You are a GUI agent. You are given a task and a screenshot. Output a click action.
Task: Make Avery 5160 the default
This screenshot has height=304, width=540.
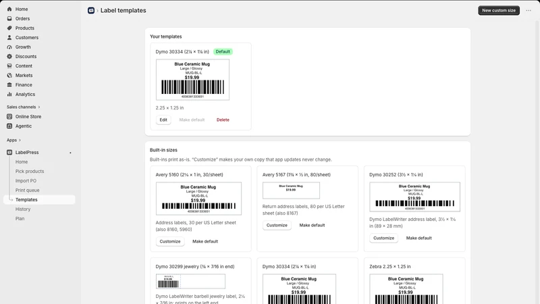point(205,241)
